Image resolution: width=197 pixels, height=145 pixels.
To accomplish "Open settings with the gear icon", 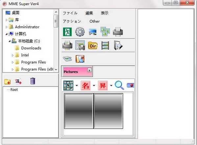I will 80,32.
